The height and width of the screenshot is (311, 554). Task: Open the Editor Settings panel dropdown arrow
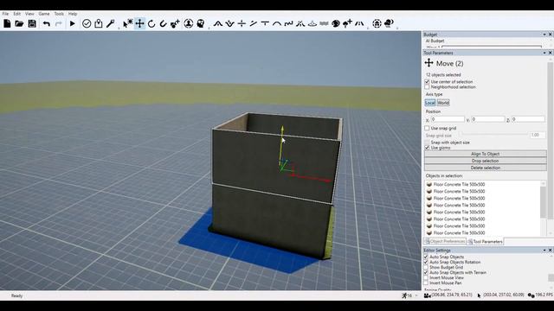(x=544, y=251)
